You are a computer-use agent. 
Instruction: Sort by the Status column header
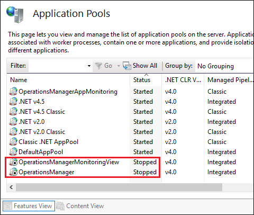pyautogui.click(x=146, y=80)
